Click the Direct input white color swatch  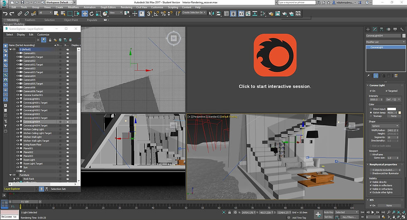tap(392, 109)
